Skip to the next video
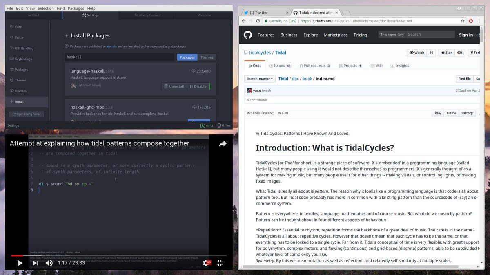Screen dimensions: 490x275 36,263
